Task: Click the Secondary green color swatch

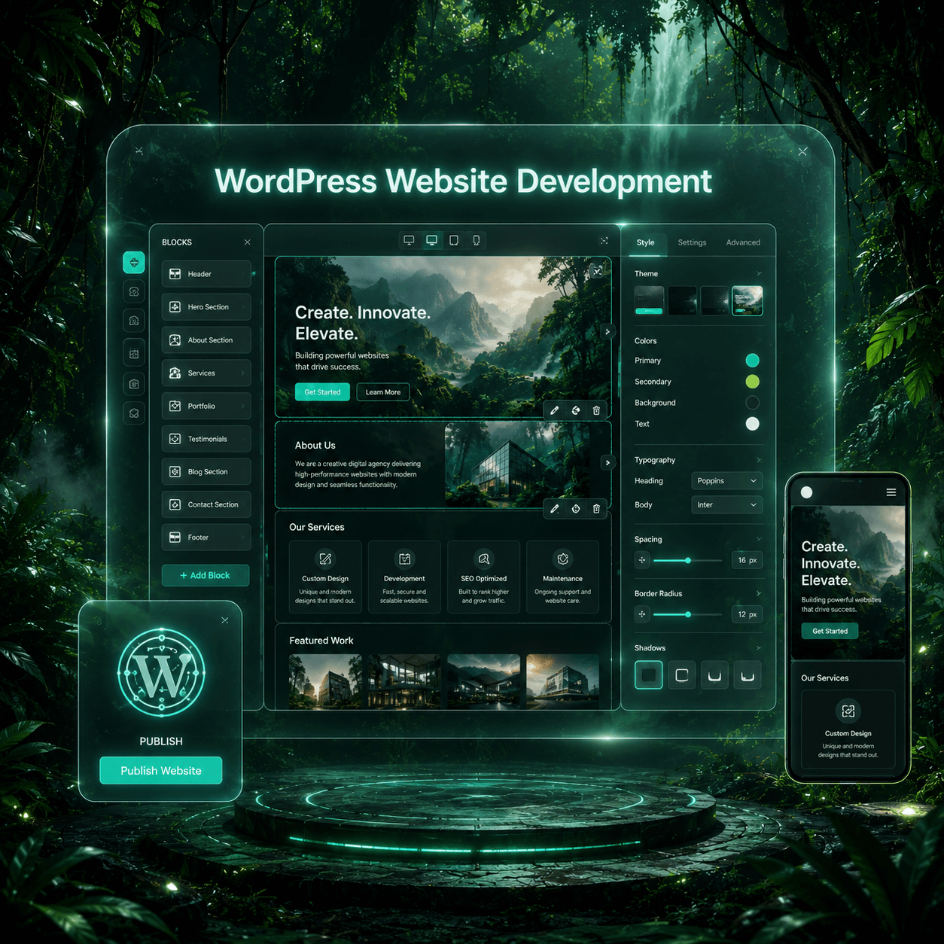Action: (x=752, y=382)
